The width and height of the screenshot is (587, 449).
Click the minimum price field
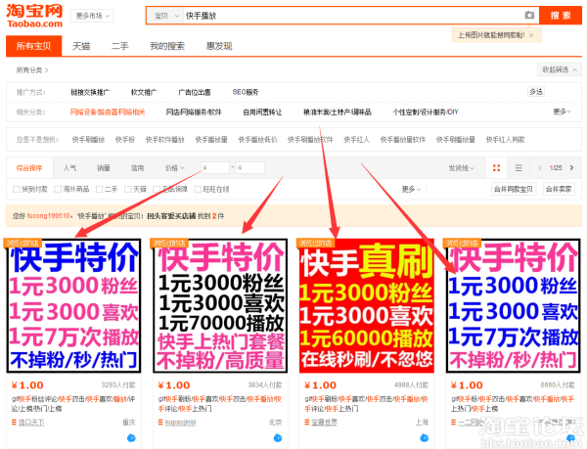(215, 167)
